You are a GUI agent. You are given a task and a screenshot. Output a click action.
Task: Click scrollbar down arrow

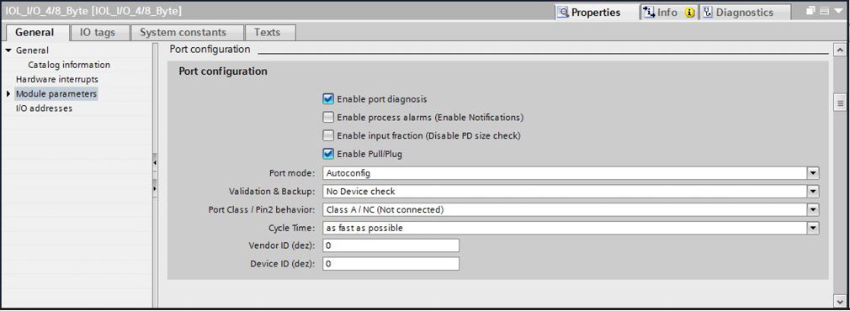click(840, 301)
